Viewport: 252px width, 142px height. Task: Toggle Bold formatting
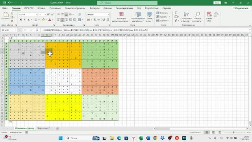coord(20,20)
